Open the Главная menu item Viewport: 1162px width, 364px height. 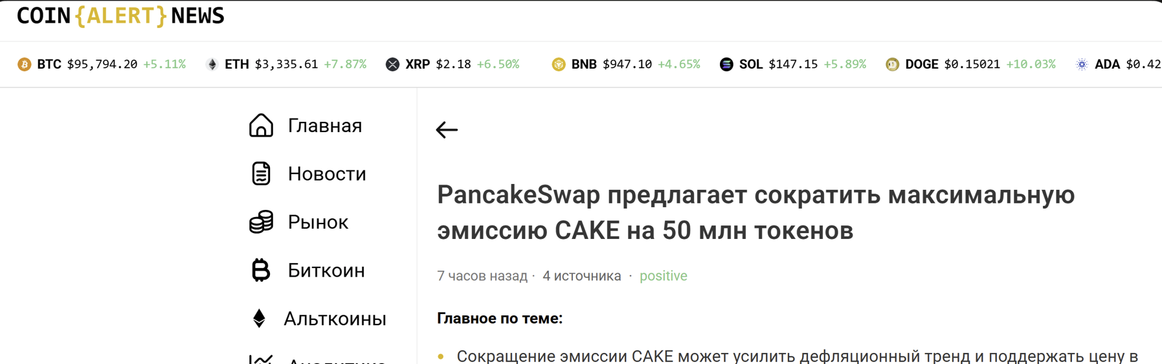pyautogui.click(x=324, y=126)
